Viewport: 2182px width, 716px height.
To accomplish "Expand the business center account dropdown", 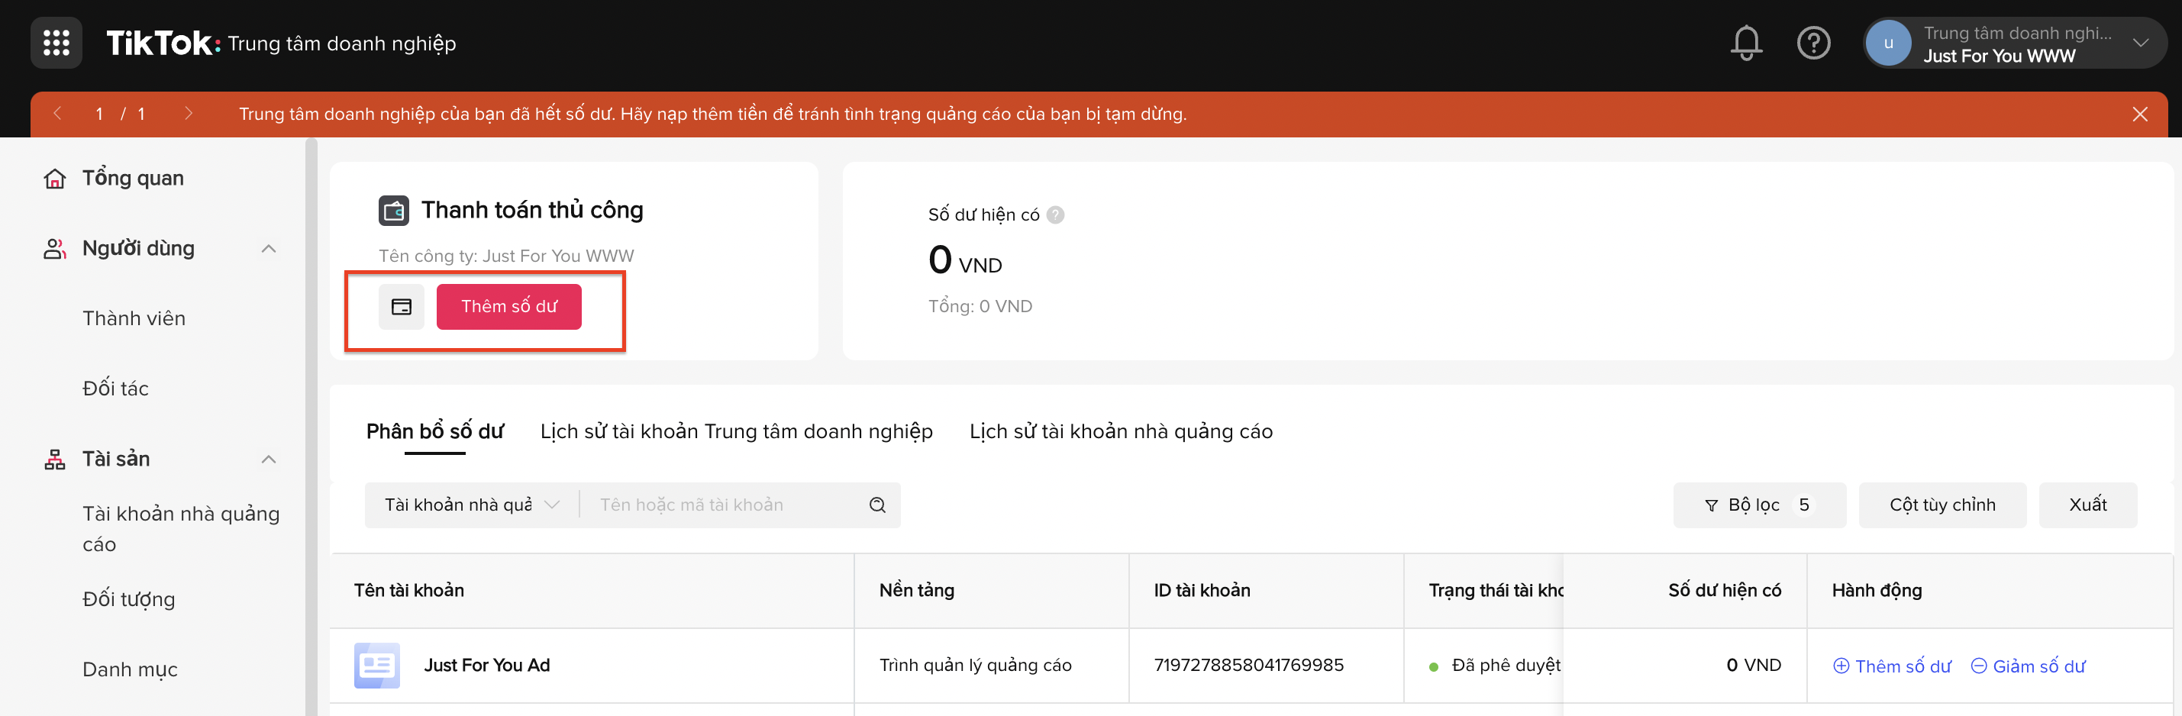I will click(2141, 44).
